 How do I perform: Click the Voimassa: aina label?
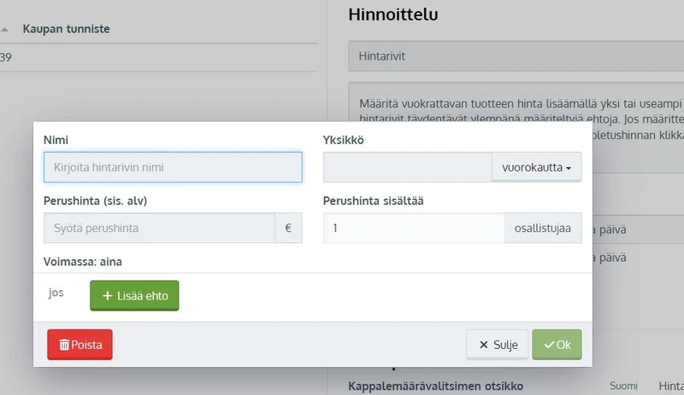point(82,262)
